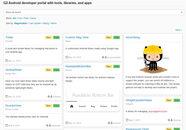Filter by Free projects
Screen dimensions: 186x130
coord(20,18)
